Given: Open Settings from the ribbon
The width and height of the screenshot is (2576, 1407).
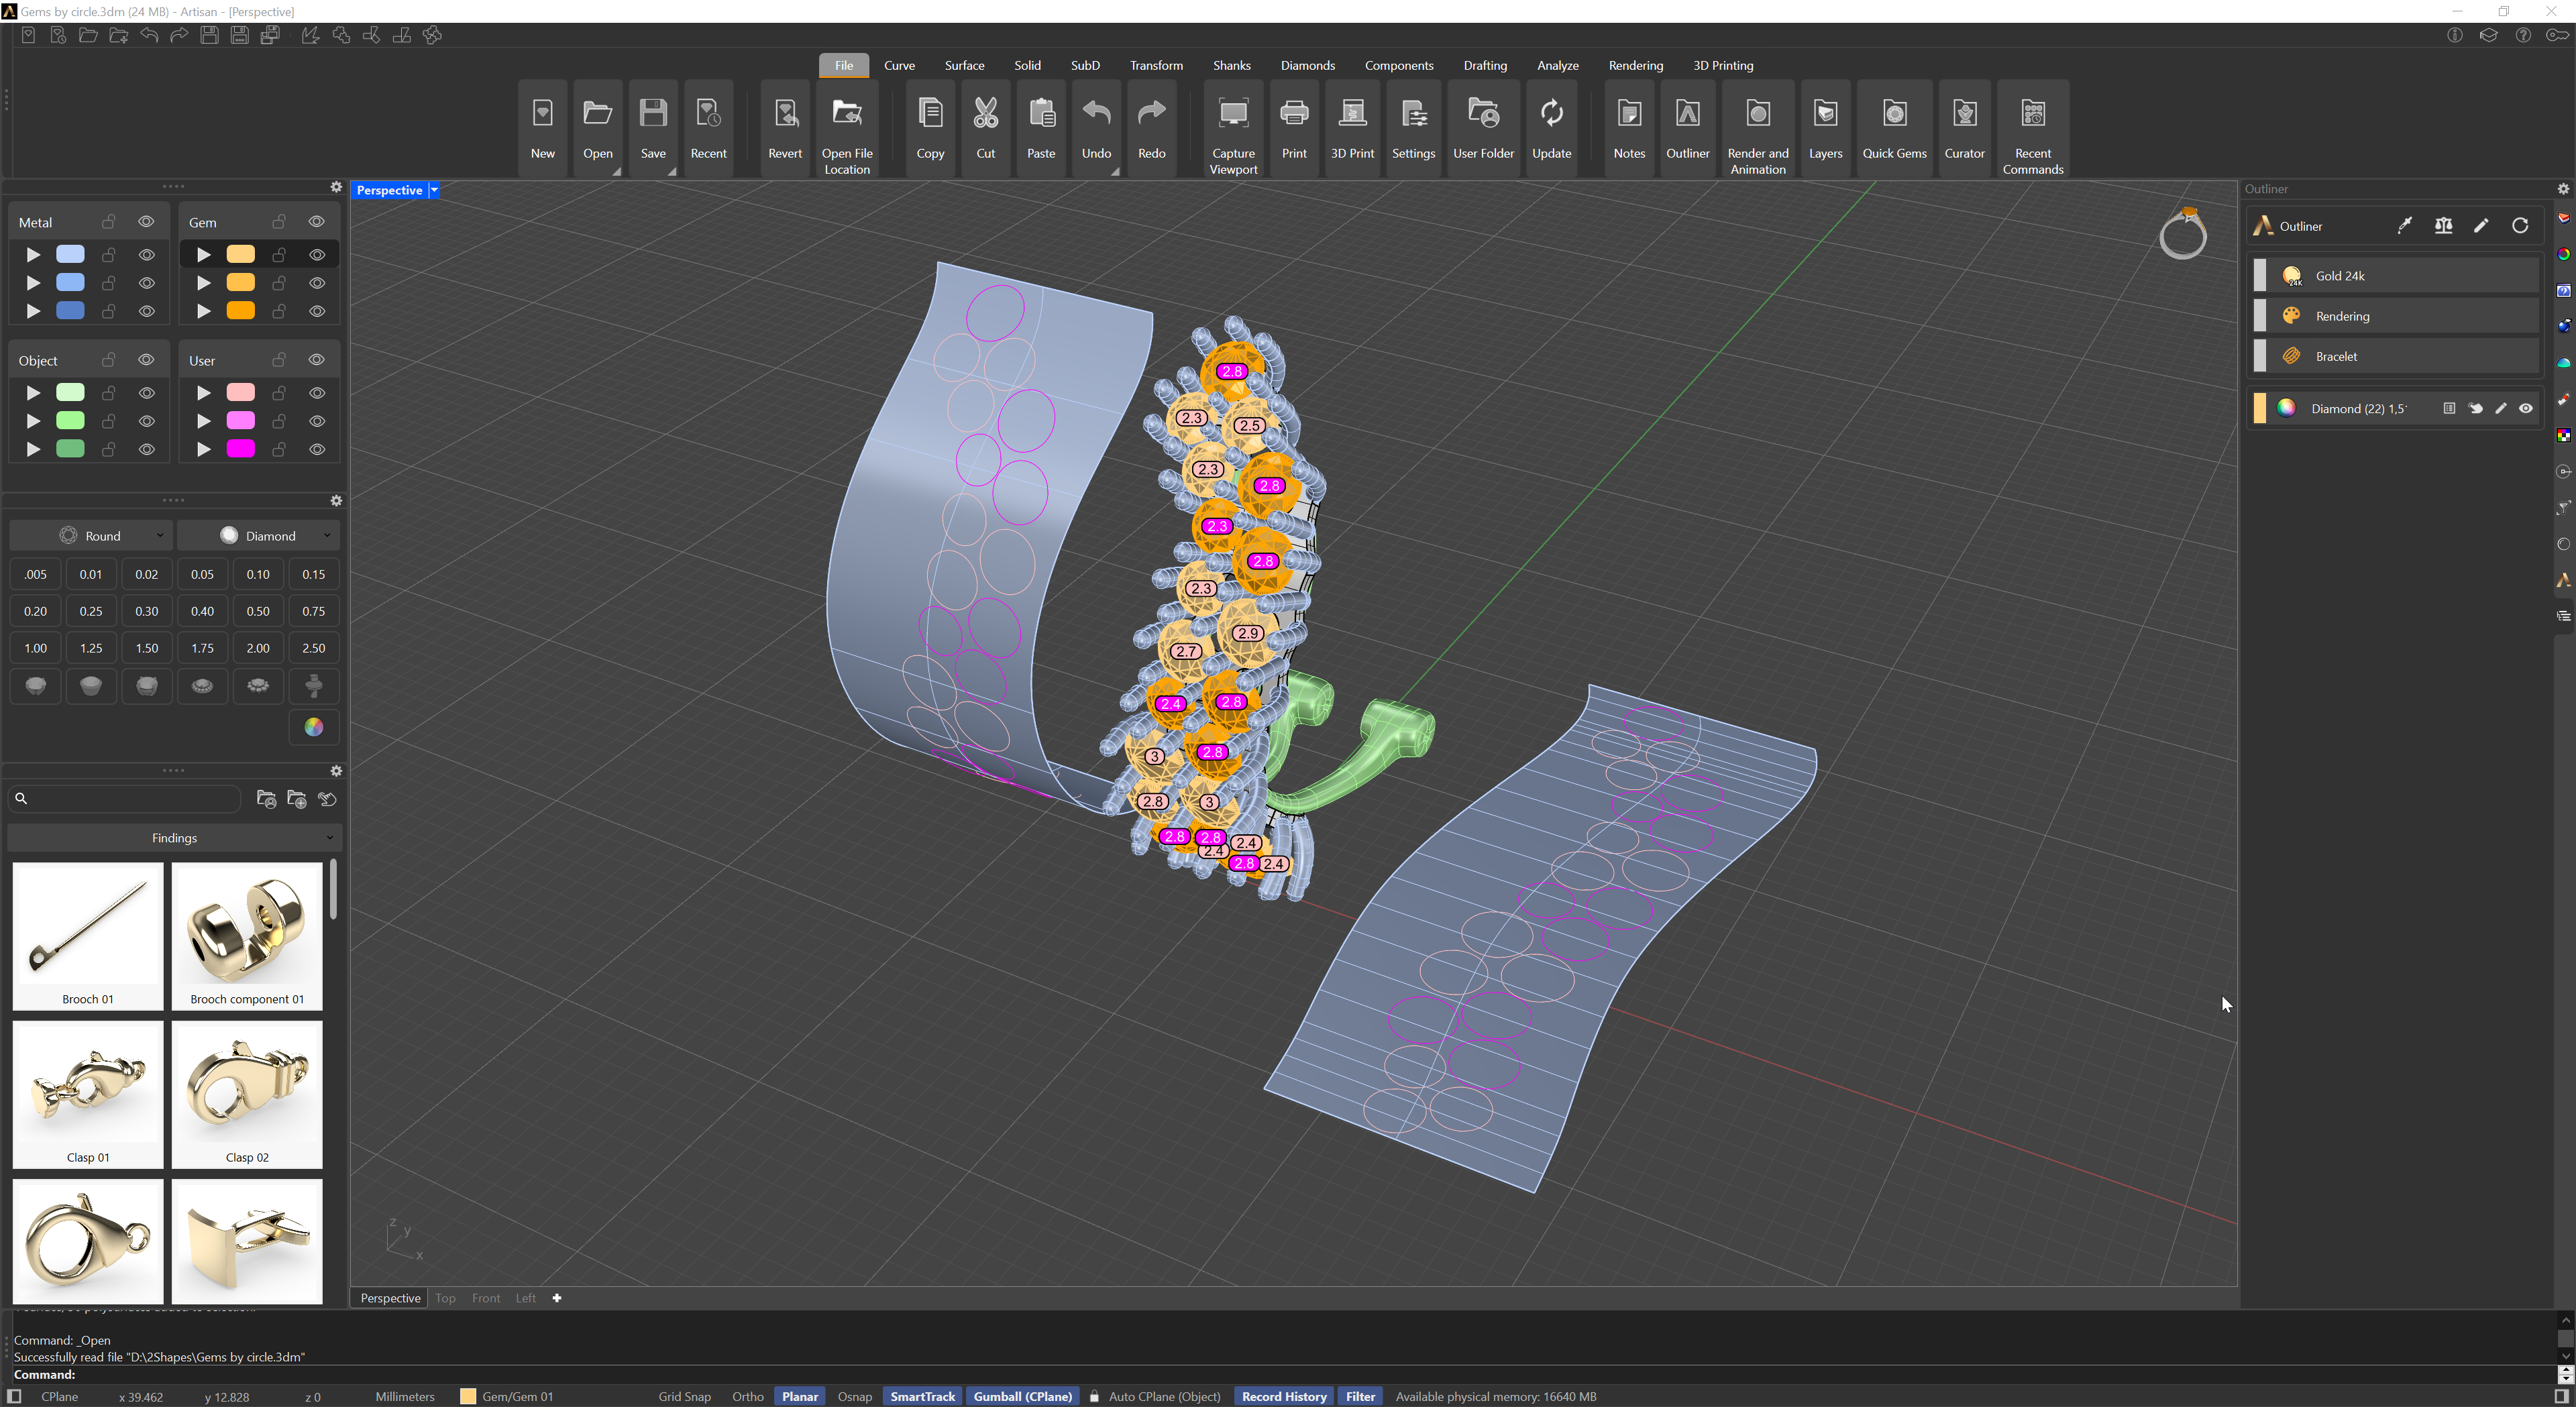Looking at the screenshot, I should [x=1413, y=128].
